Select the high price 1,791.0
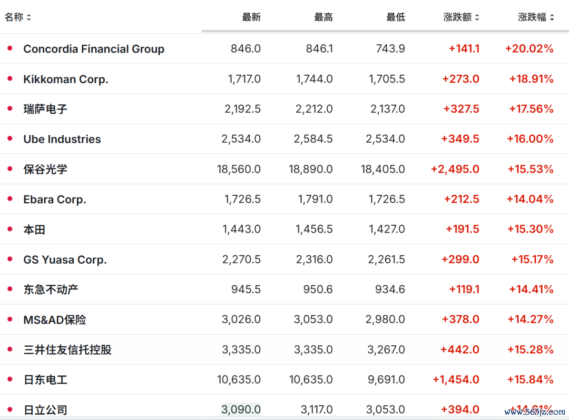The width and height of the screenshot is (569, 420). tap(315, 199)
